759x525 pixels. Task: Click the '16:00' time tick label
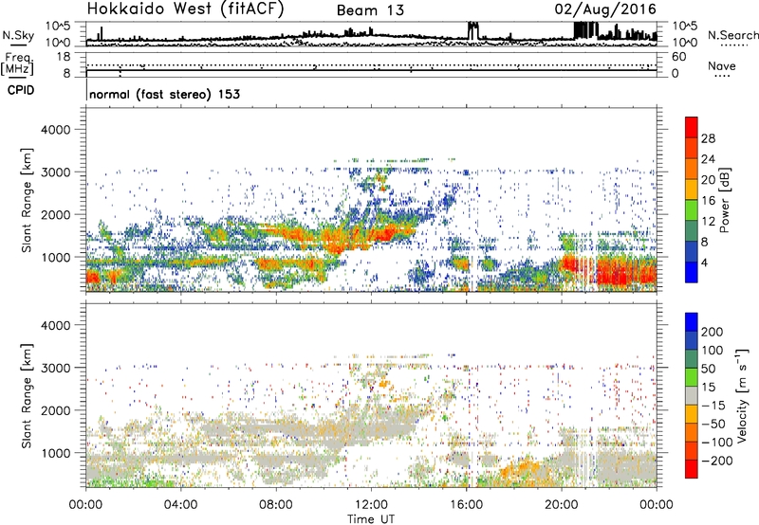[x=466, y=505]
